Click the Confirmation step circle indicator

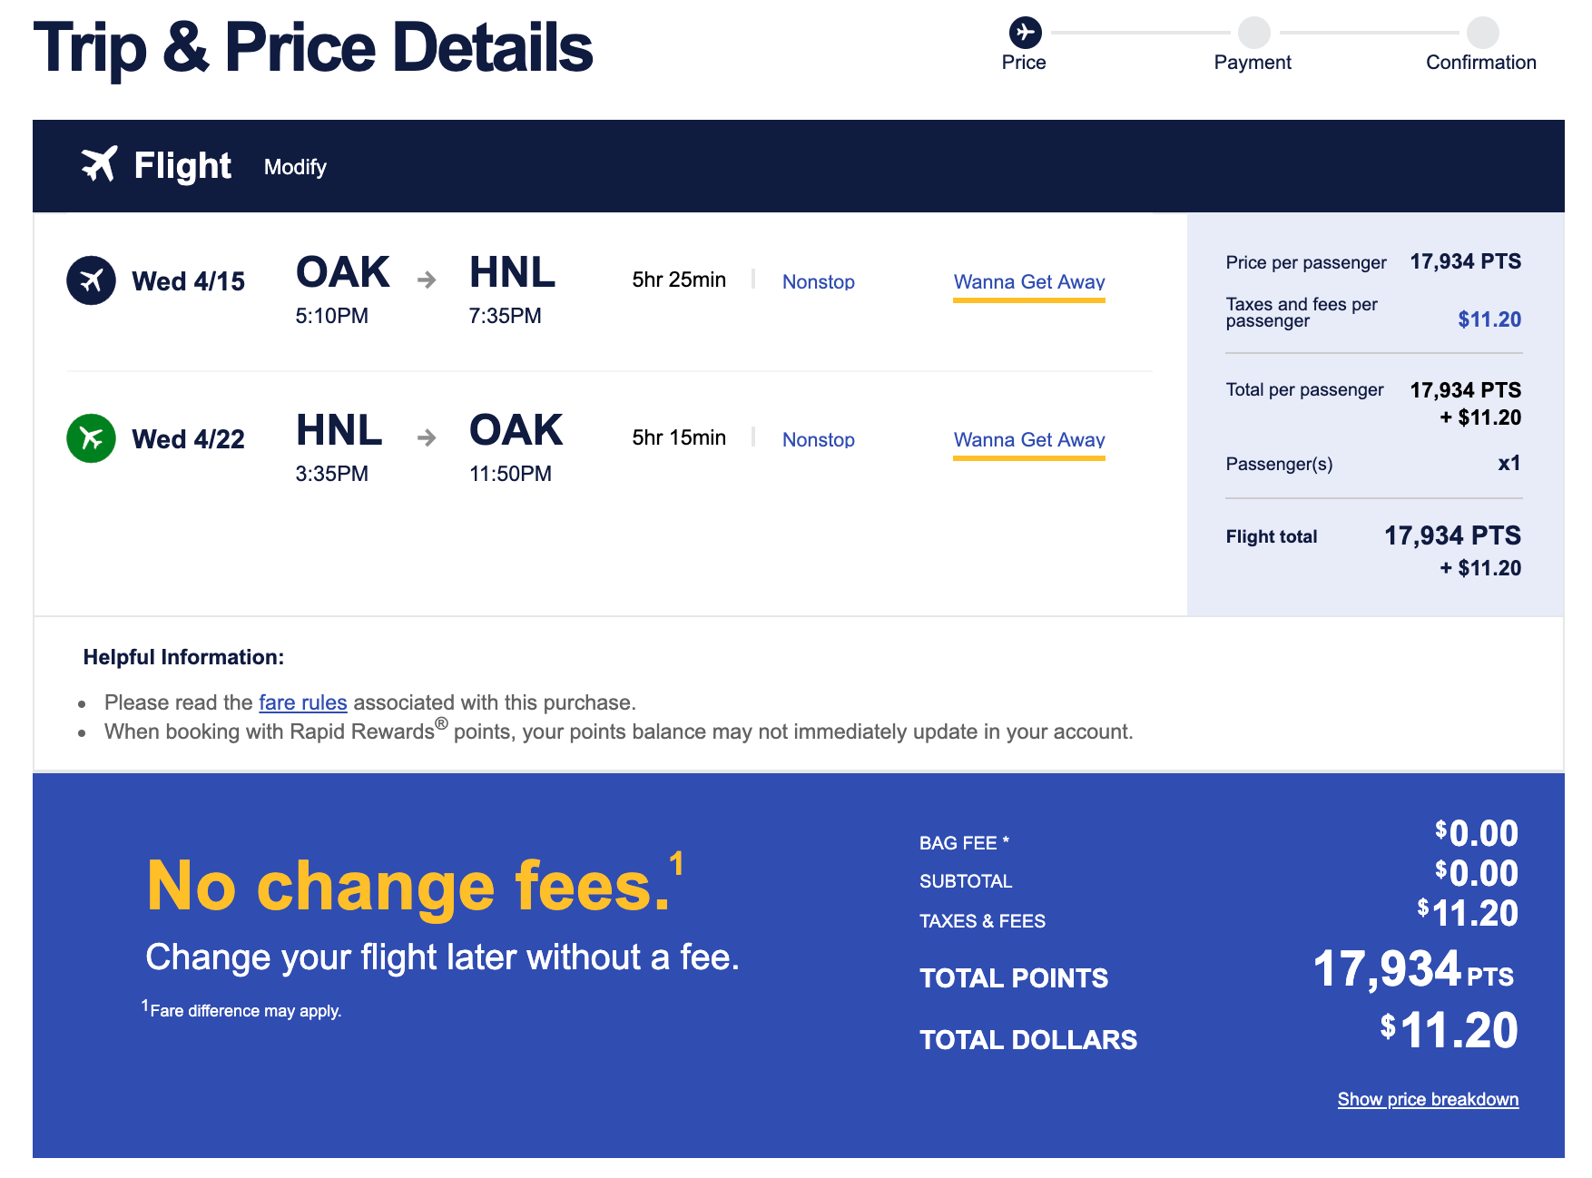coord(1482,33)
